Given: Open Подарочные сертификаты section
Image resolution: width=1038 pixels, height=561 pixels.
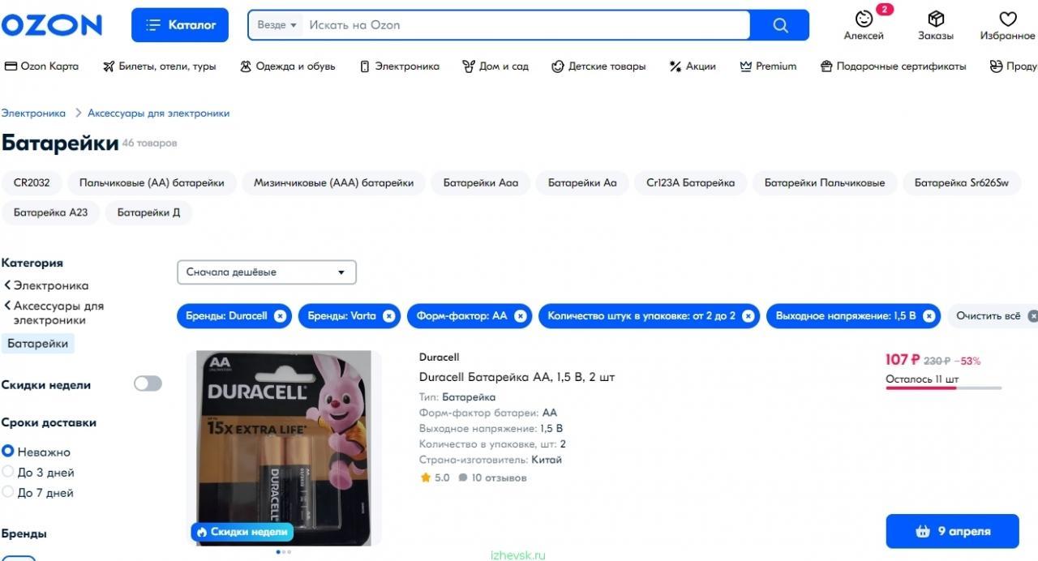Looking at the screenshot, I should coord(894,66).
